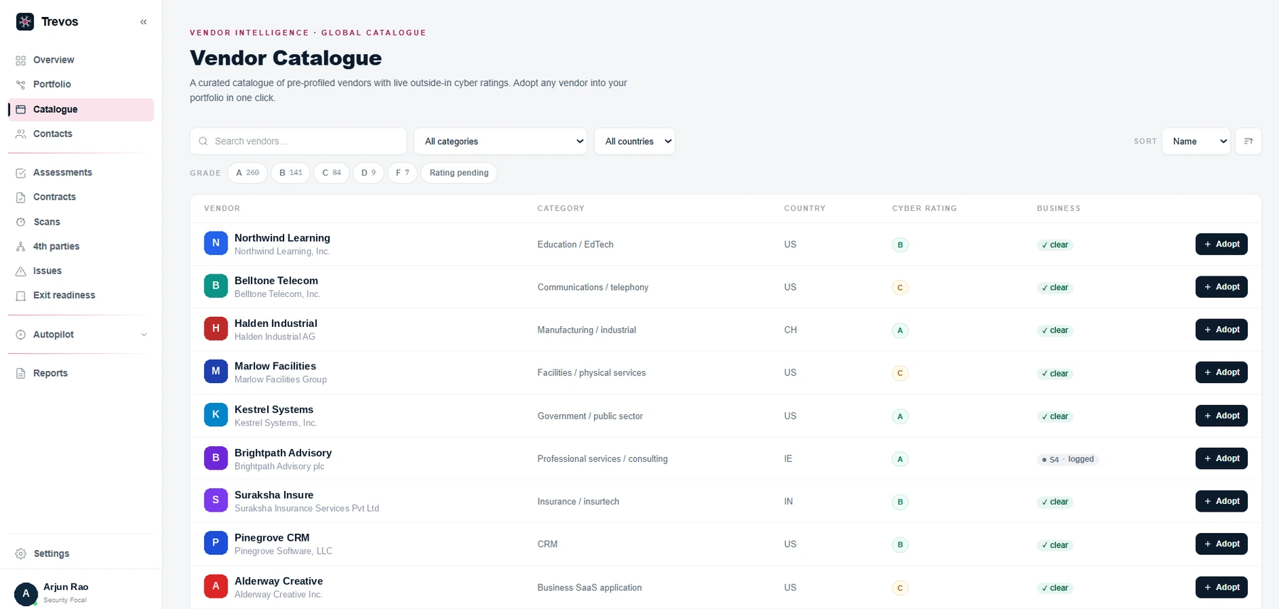The image size is (1279, 609).
Task: Click the Brightpath Advisory B avatar icon
Action: [216, 458]
